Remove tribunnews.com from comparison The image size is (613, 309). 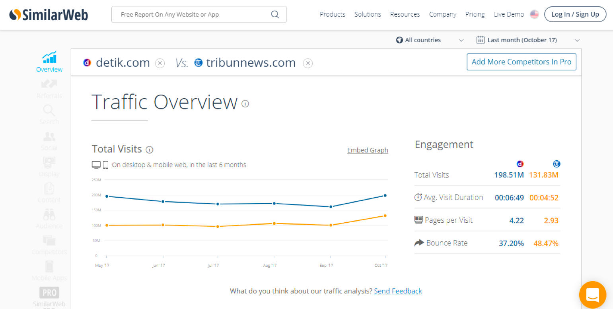tap(308, 63)
